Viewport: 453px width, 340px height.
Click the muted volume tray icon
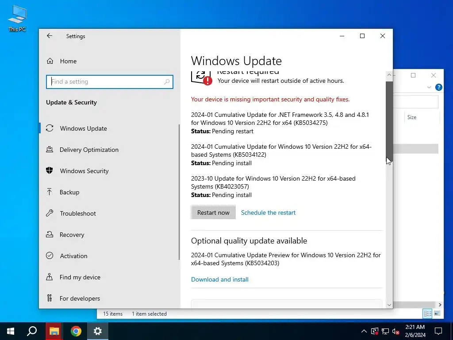[395, 331]
